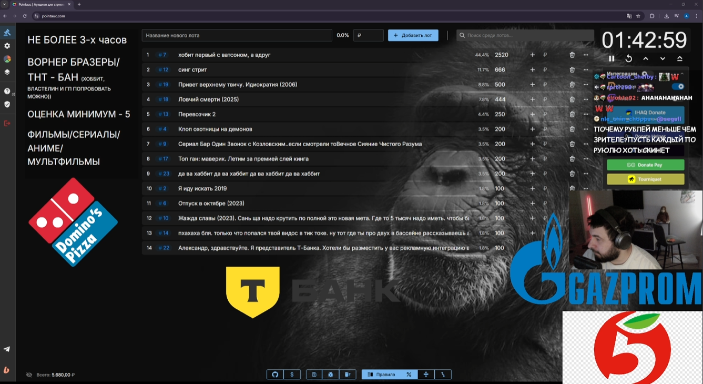Click the 'Название нового лота' input field
This screenshot has width=703, height=384.
pos(237,35)
